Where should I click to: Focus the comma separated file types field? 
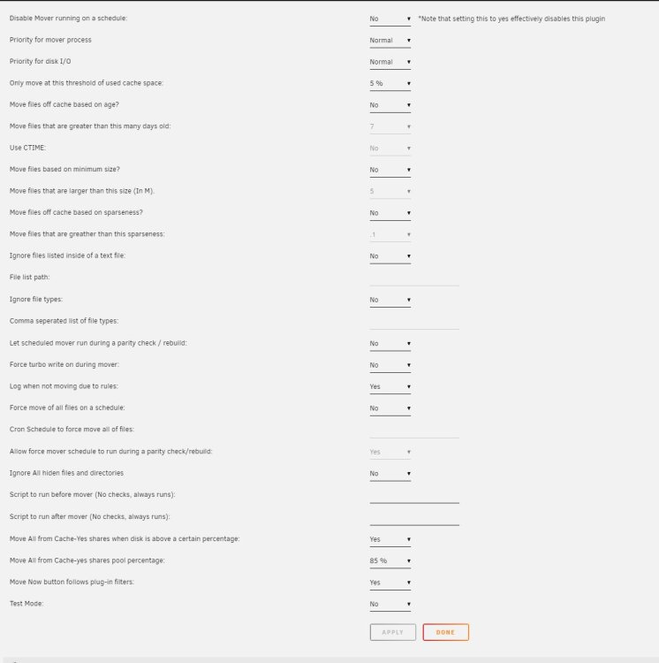pos(414,322)
